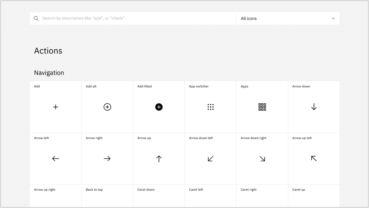Click the Arrow down icon
Image resolution: width=369 pixels, height=208 pixels.
click(314, 107)
